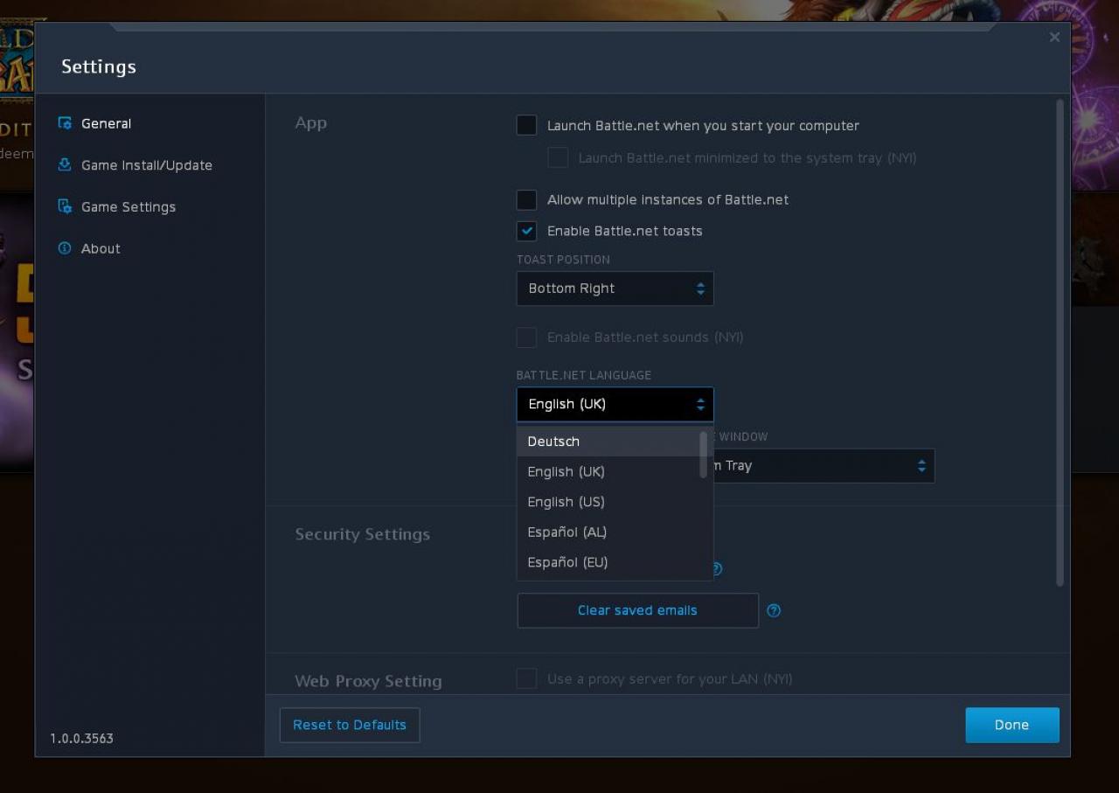Click the General settings icon in sidebar
This screenshot has width=1119, height=793.
(65, 123)
